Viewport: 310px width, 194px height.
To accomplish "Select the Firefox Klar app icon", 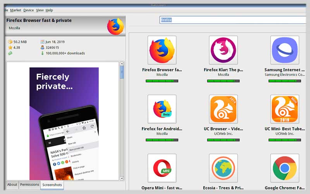I will point(224,50).
